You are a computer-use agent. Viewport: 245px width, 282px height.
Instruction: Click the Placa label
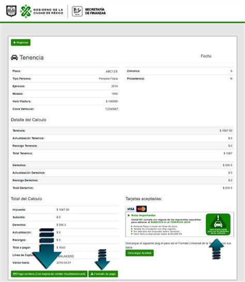(x=17, y=71)
